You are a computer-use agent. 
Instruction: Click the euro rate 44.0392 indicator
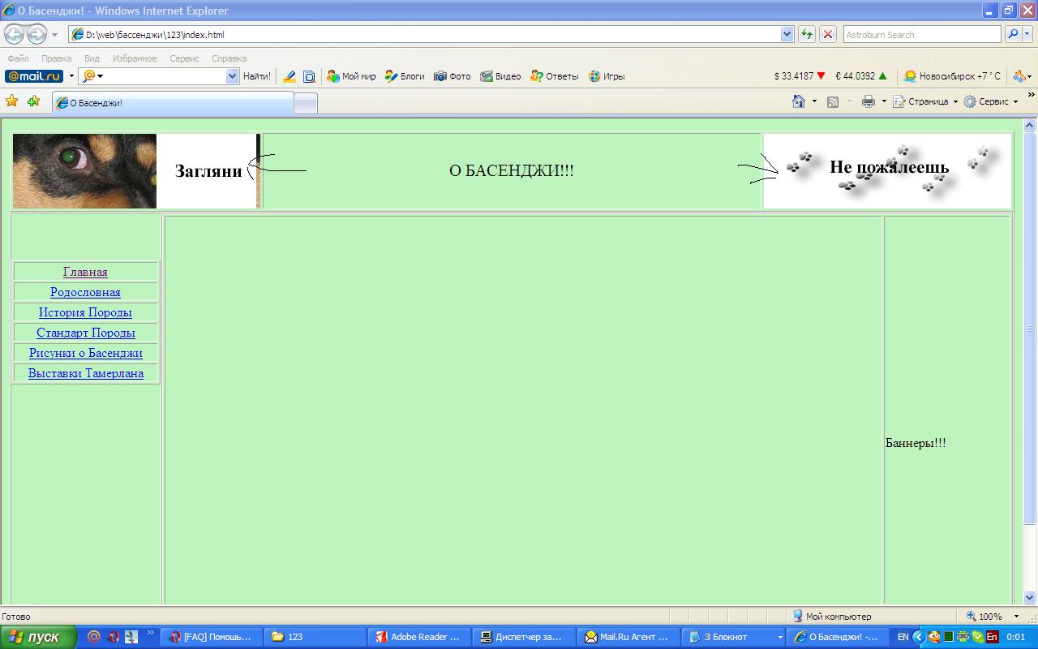click(861, 76)
